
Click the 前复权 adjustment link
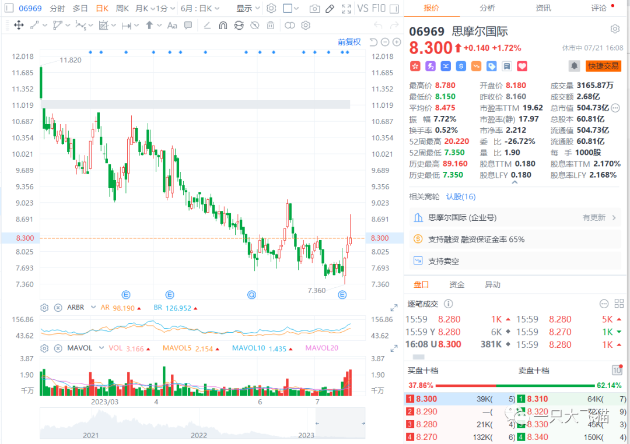pyautogui.click(x=349, y=42)
